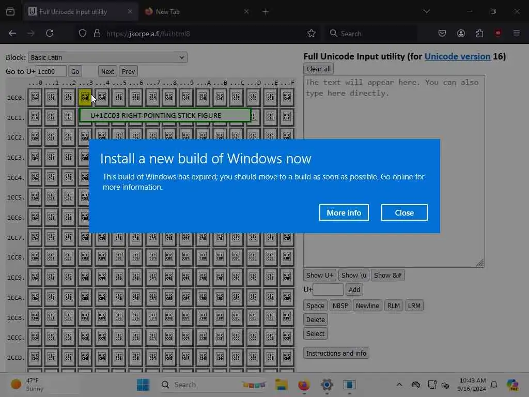
Task: Click the Go to U+ input field
Action: pyautogui.click(x=51, y=71)
